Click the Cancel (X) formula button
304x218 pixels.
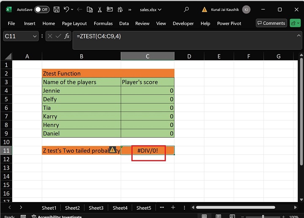pos(50,36)
